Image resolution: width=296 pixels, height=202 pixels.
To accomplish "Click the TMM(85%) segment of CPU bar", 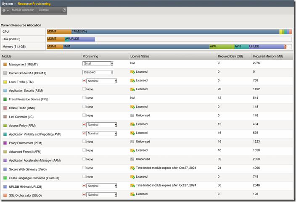I will 175,31.
